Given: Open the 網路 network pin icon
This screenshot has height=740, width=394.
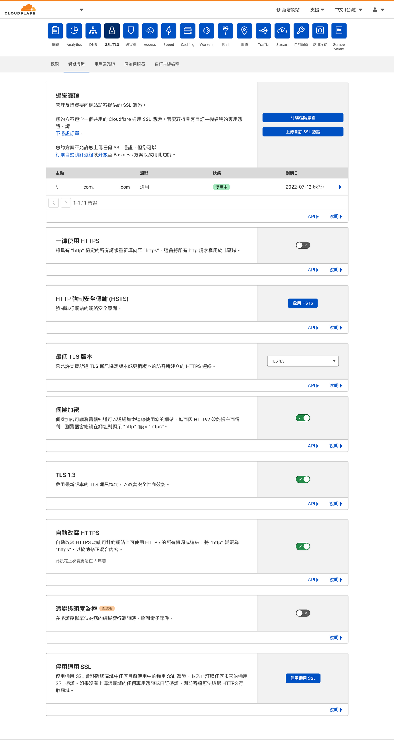Looking at the screenshot, I should click(244, 31).
